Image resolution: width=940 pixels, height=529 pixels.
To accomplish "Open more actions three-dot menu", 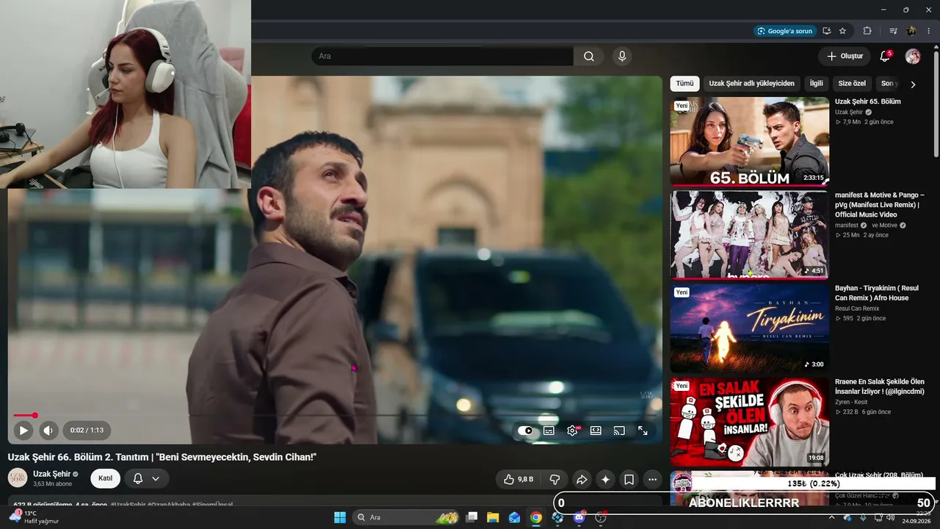I will pos(653,479).
